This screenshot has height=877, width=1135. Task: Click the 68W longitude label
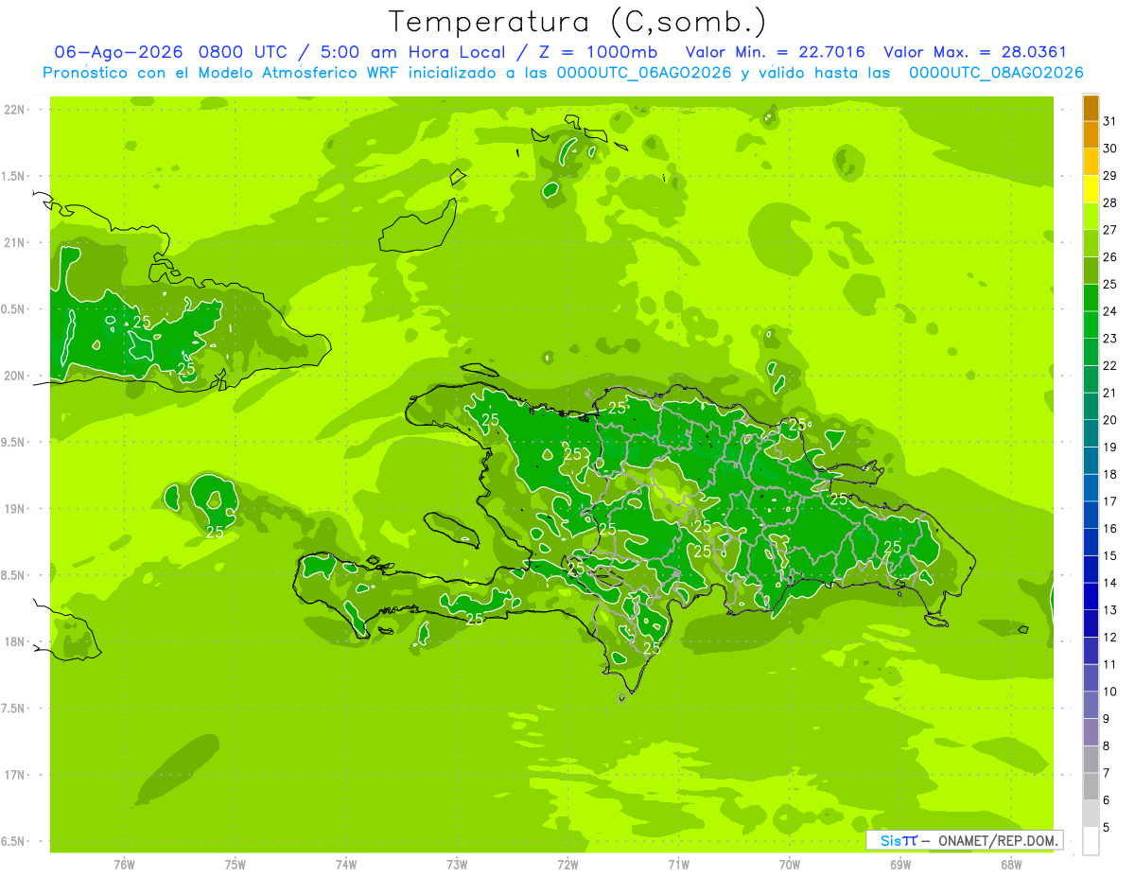click(1011, 865)
